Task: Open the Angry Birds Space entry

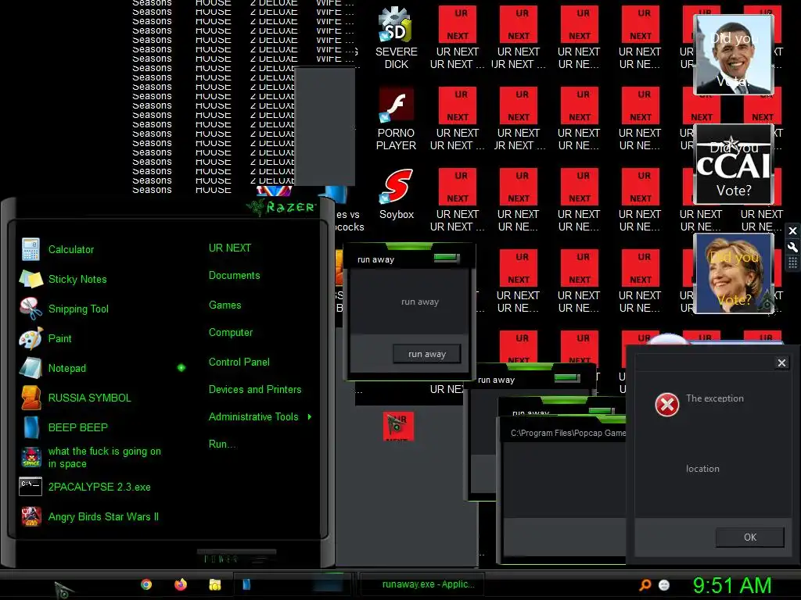Action: click(x=104, y=457)
